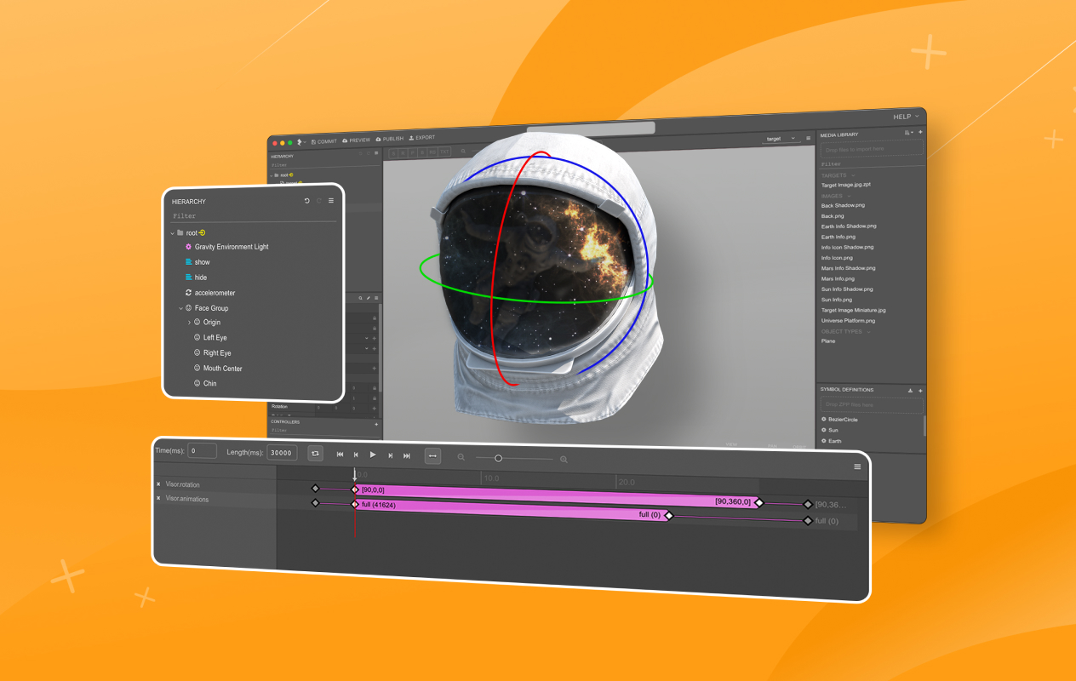Collapse the Face Group node

pos(181,308)
